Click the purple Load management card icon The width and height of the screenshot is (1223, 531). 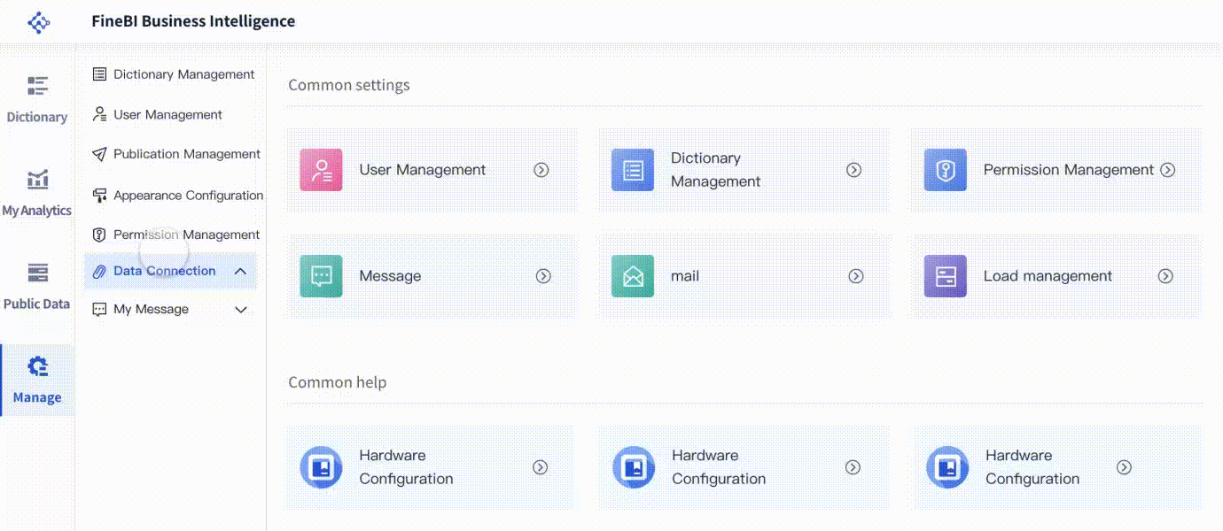(x=945, y=276)
